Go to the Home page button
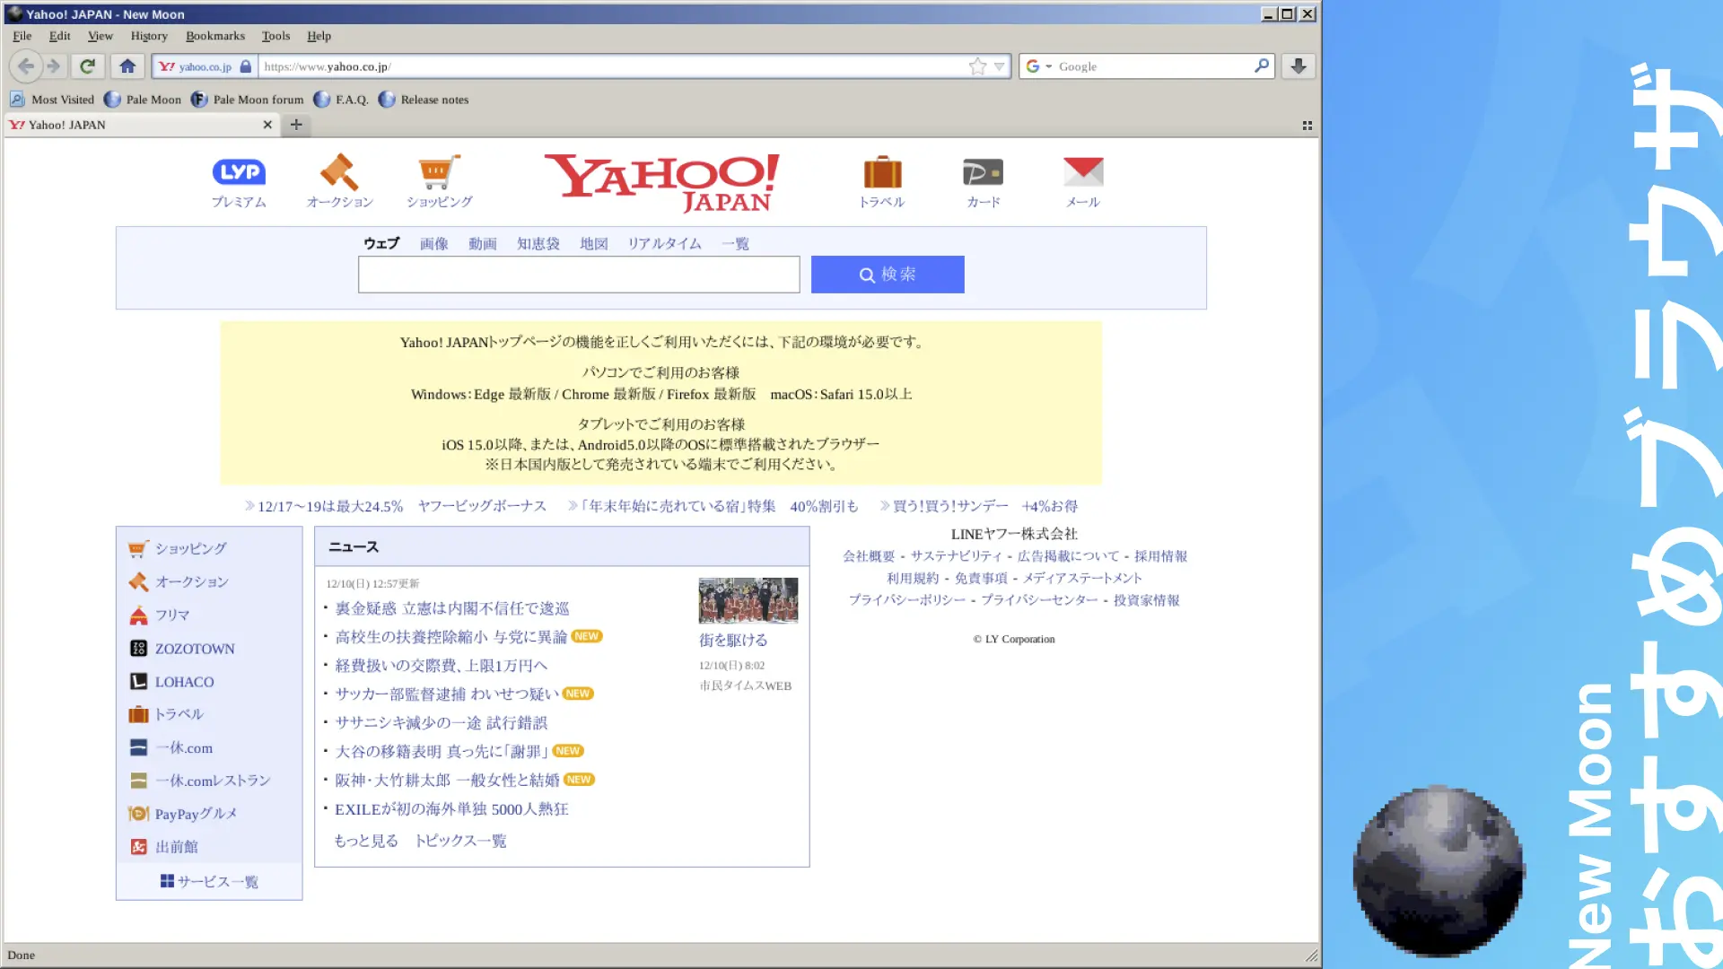 127,65
